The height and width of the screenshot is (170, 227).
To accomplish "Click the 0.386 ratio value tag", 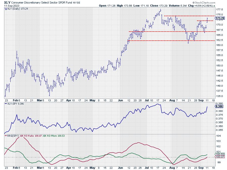I will coord(219,107).
